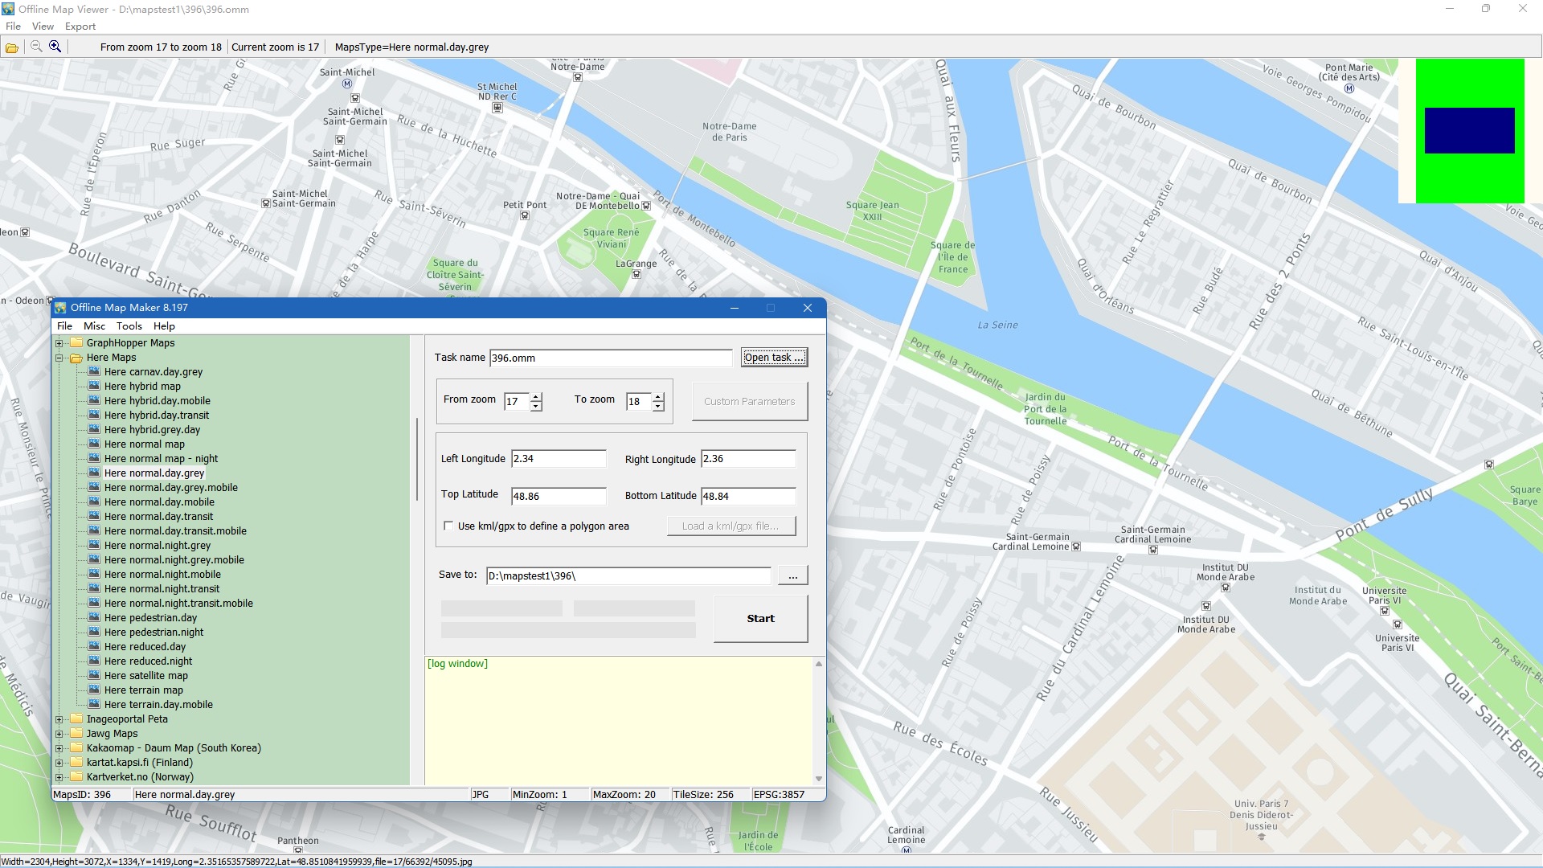Decrease To zoom spinner value
1543x868 pixels.
tap(658, 406)
